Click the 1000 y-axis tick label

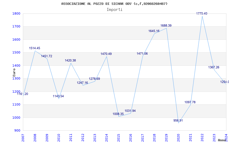pyautogui.click(x=16, y=118)
